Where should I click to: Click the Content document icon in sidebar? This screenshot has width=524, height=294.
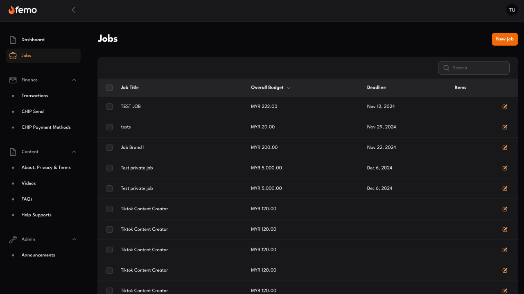(13, 151)
